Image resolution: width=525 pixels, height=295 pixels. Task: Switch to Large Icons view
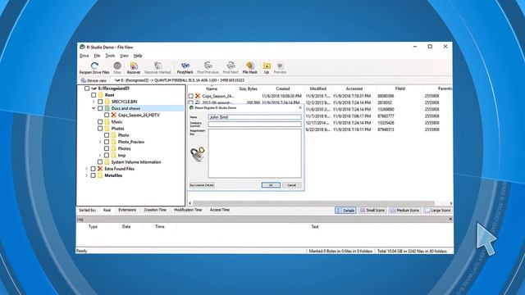438,210
